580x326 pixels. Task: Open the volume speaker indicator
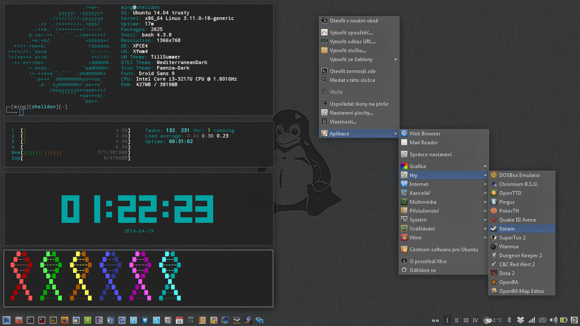tap(553, 320)
